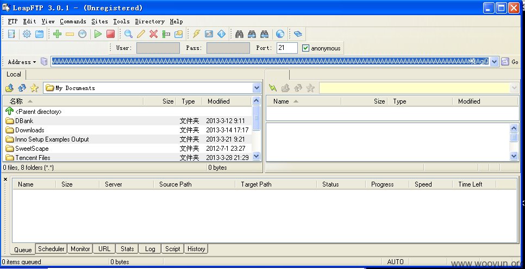The height and width of the screenshot is (269, 525).
Task: Expand the address bar history dropdown
Action: [494, 61]
